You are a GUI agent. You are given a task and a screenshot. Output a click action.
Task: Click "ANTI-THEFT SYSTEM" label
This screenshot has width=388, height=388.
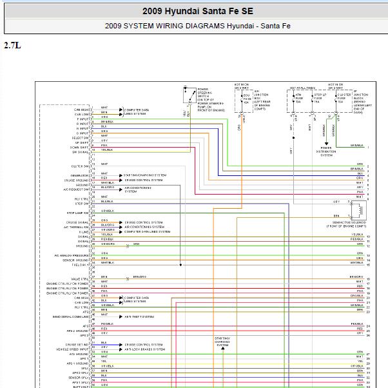point(139,316)
